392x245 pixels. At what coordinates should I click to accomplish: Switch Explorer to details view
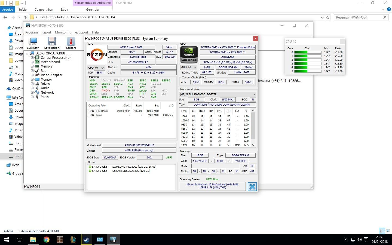[382, 231]
